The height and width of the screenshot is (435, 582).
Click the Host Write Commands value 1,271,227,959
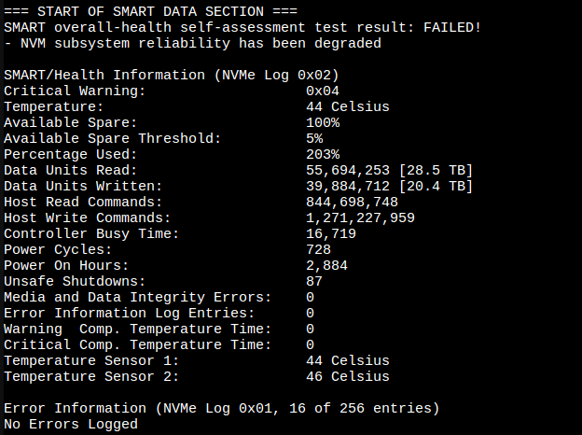360,218
